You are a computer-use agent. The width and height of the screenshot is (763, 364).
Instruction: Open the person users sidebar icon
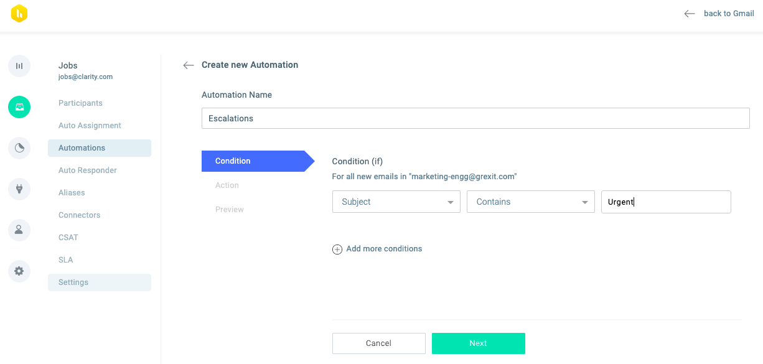click(19, 230)
